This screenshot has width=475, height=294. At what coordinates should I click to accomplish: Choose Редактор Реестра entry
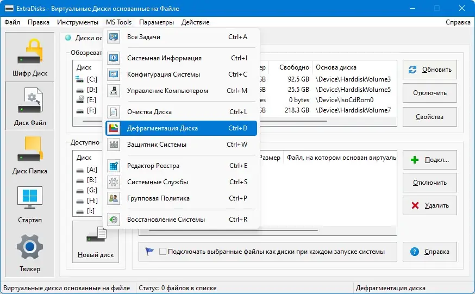[181, 166]
